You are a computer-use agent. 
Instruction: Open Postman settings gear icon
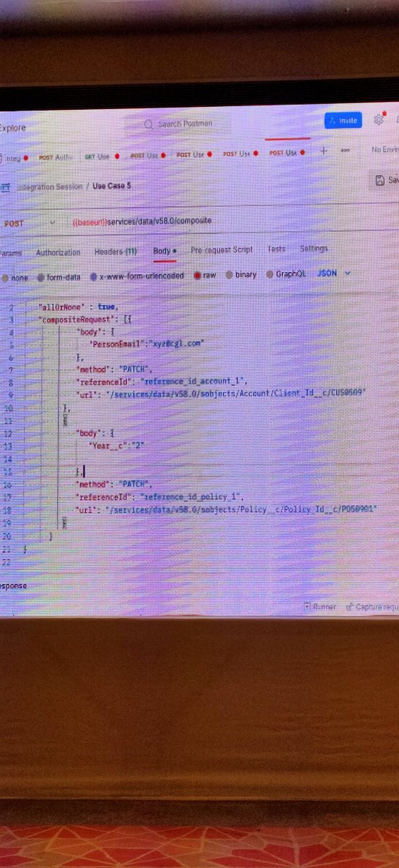(x=378, y=120)
